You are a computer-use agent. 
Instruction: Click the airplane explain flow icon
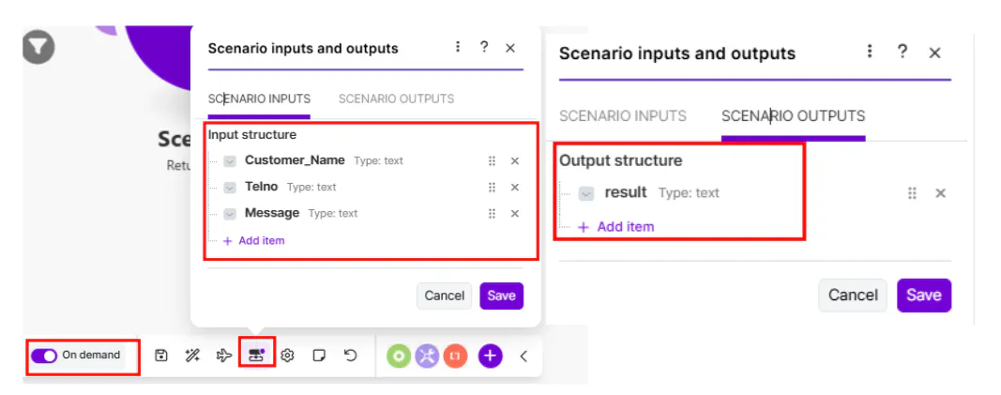pyautogui.click(x=224, y=356)
